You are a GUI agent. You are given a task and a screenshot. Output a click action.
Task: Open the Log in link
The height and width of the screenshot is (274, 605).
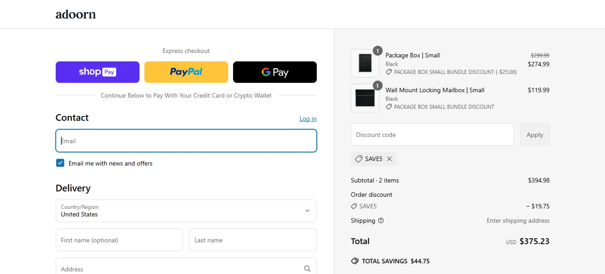click(x=308, y=119)
